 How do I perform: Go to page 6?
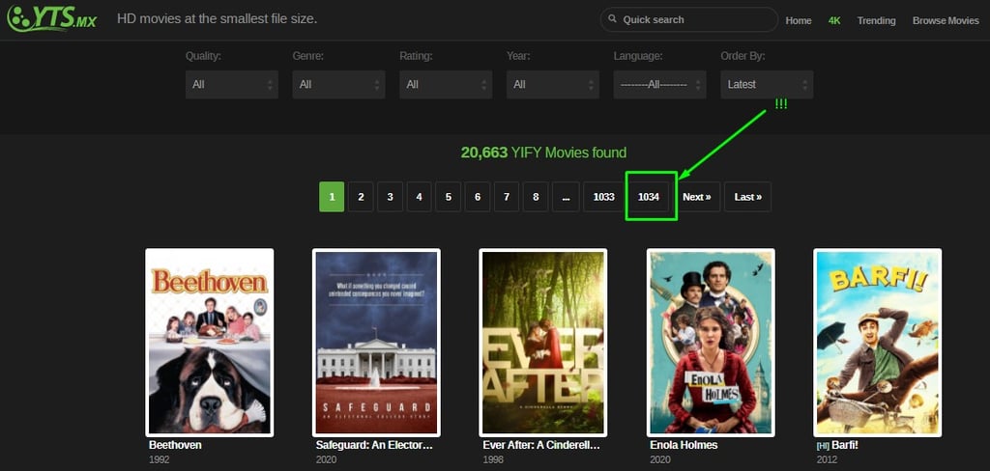point(478,197)
